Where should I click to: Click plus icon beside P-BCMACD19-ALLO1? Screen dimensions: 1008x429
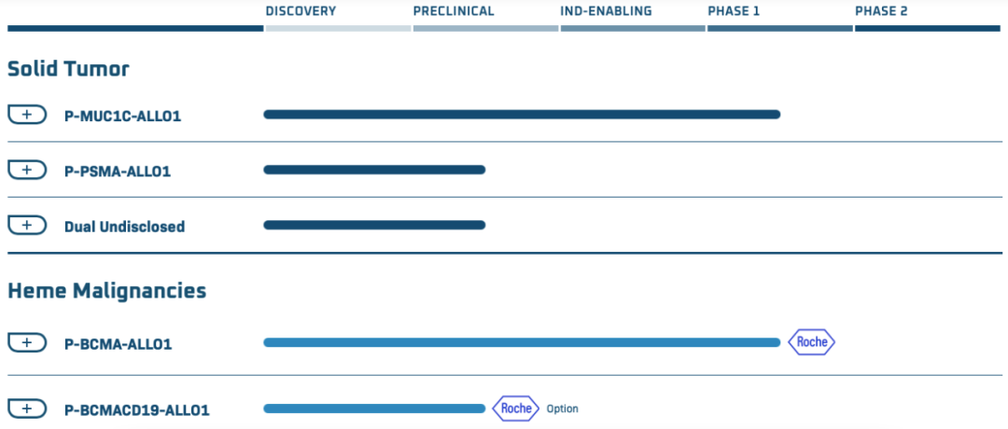tap(27, 408)
